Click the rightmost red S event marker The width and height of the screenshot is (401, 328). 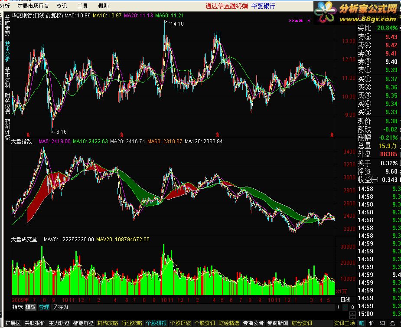332,134
